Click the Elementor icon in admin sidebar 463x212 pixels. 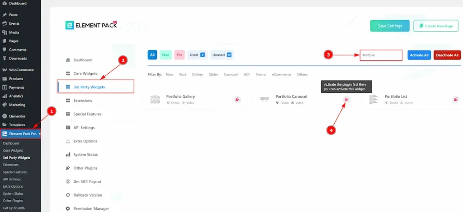(x=5, y=116)
